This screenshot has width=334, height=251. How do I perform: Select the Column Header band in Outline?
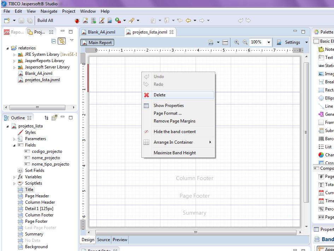(40, 202)
